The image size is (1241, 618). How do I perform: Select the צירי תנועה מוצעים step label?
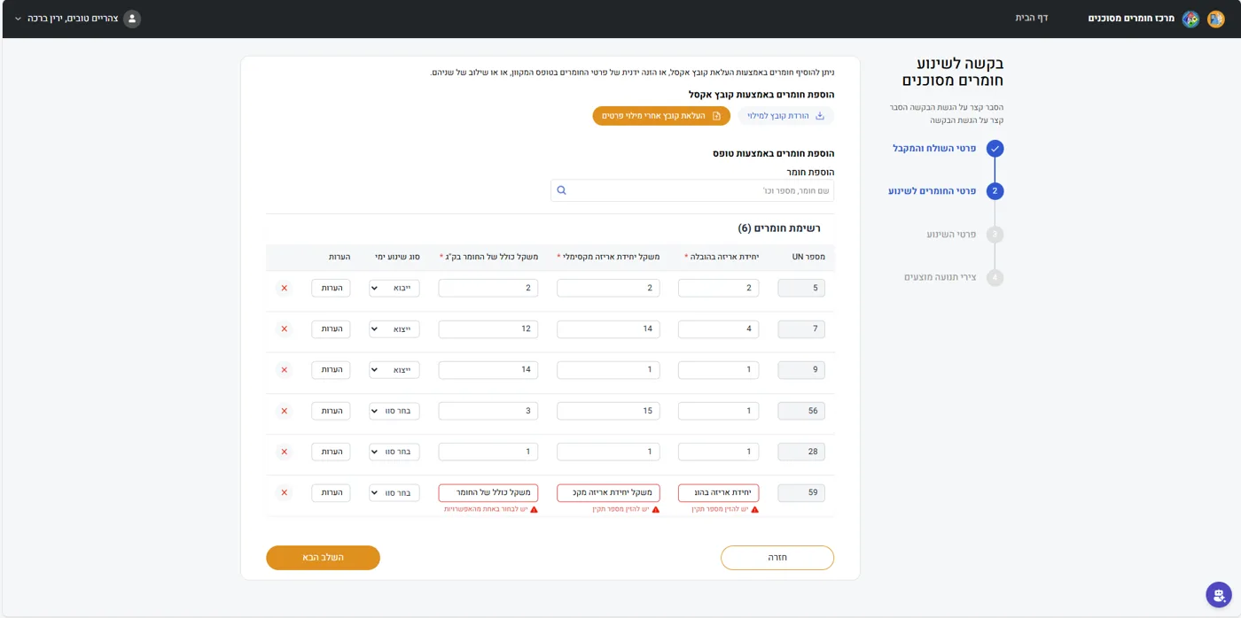pos(940,277)
